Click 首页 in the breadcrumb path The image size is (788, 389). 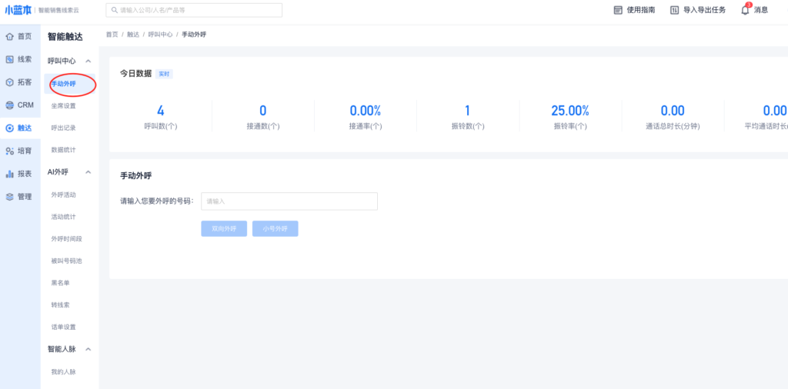tap(112, 35)
